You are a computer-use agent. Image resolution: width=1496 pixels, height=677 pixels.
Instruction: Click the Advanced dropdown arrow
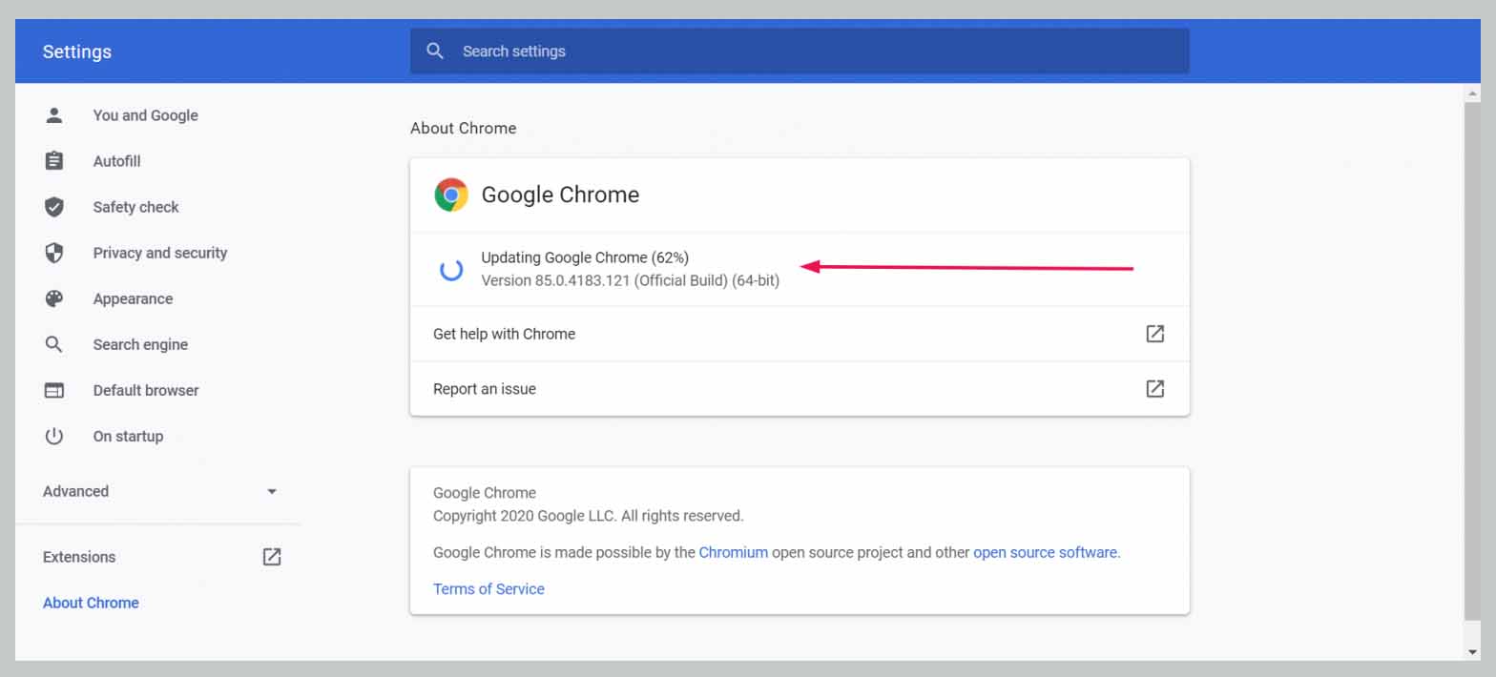272,492
